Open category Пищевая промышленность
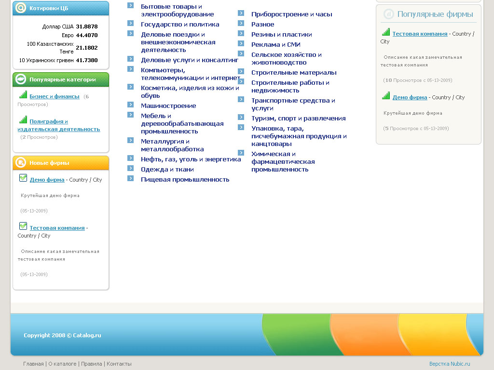This screenshot has height=370, width=494. tap(185, 179)
